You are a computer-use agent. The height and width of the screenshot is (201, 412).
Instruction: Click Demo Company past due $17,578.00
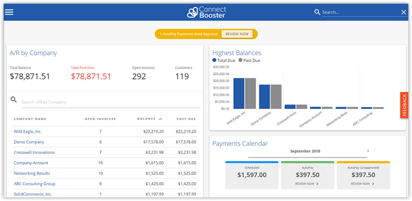186,142
